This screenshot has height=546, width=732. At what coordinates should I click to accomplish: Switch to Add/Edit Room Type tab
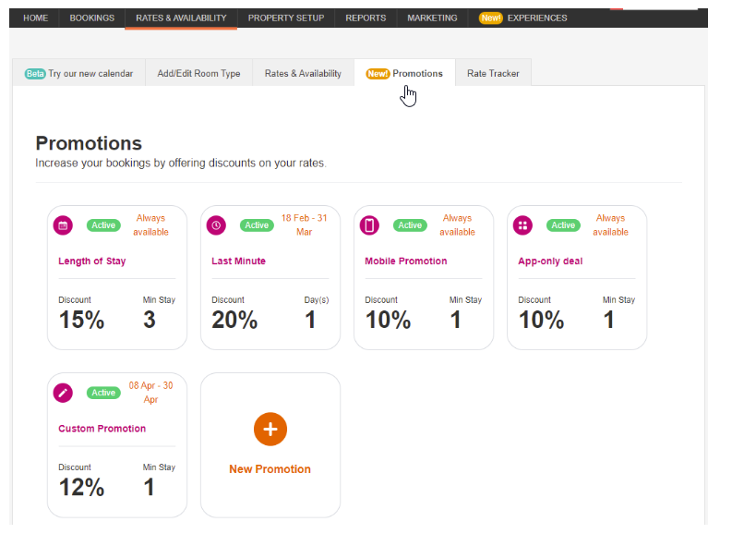[198, 73]
